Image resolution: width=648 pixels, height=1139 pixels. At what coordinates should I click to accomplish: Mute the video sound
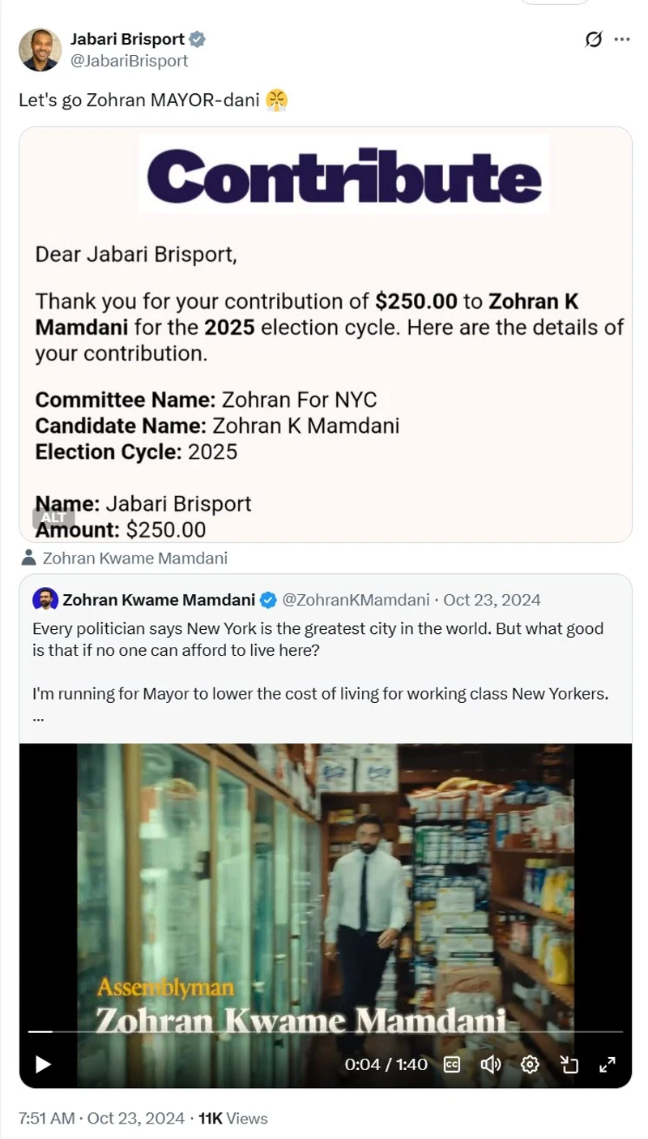[x=490, y=1064]
